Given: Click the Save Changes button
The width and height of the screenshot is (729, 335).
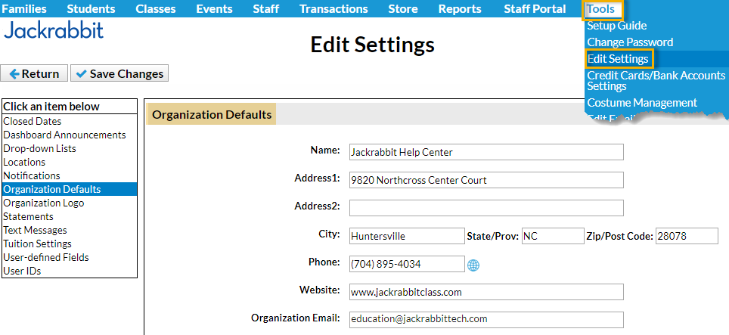Looking at the screenshot, I should pos(119,73).
